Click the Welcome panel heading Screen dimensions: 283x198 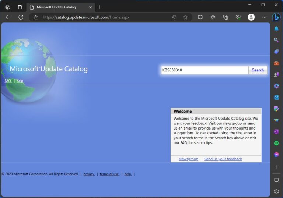click(183, 111)
